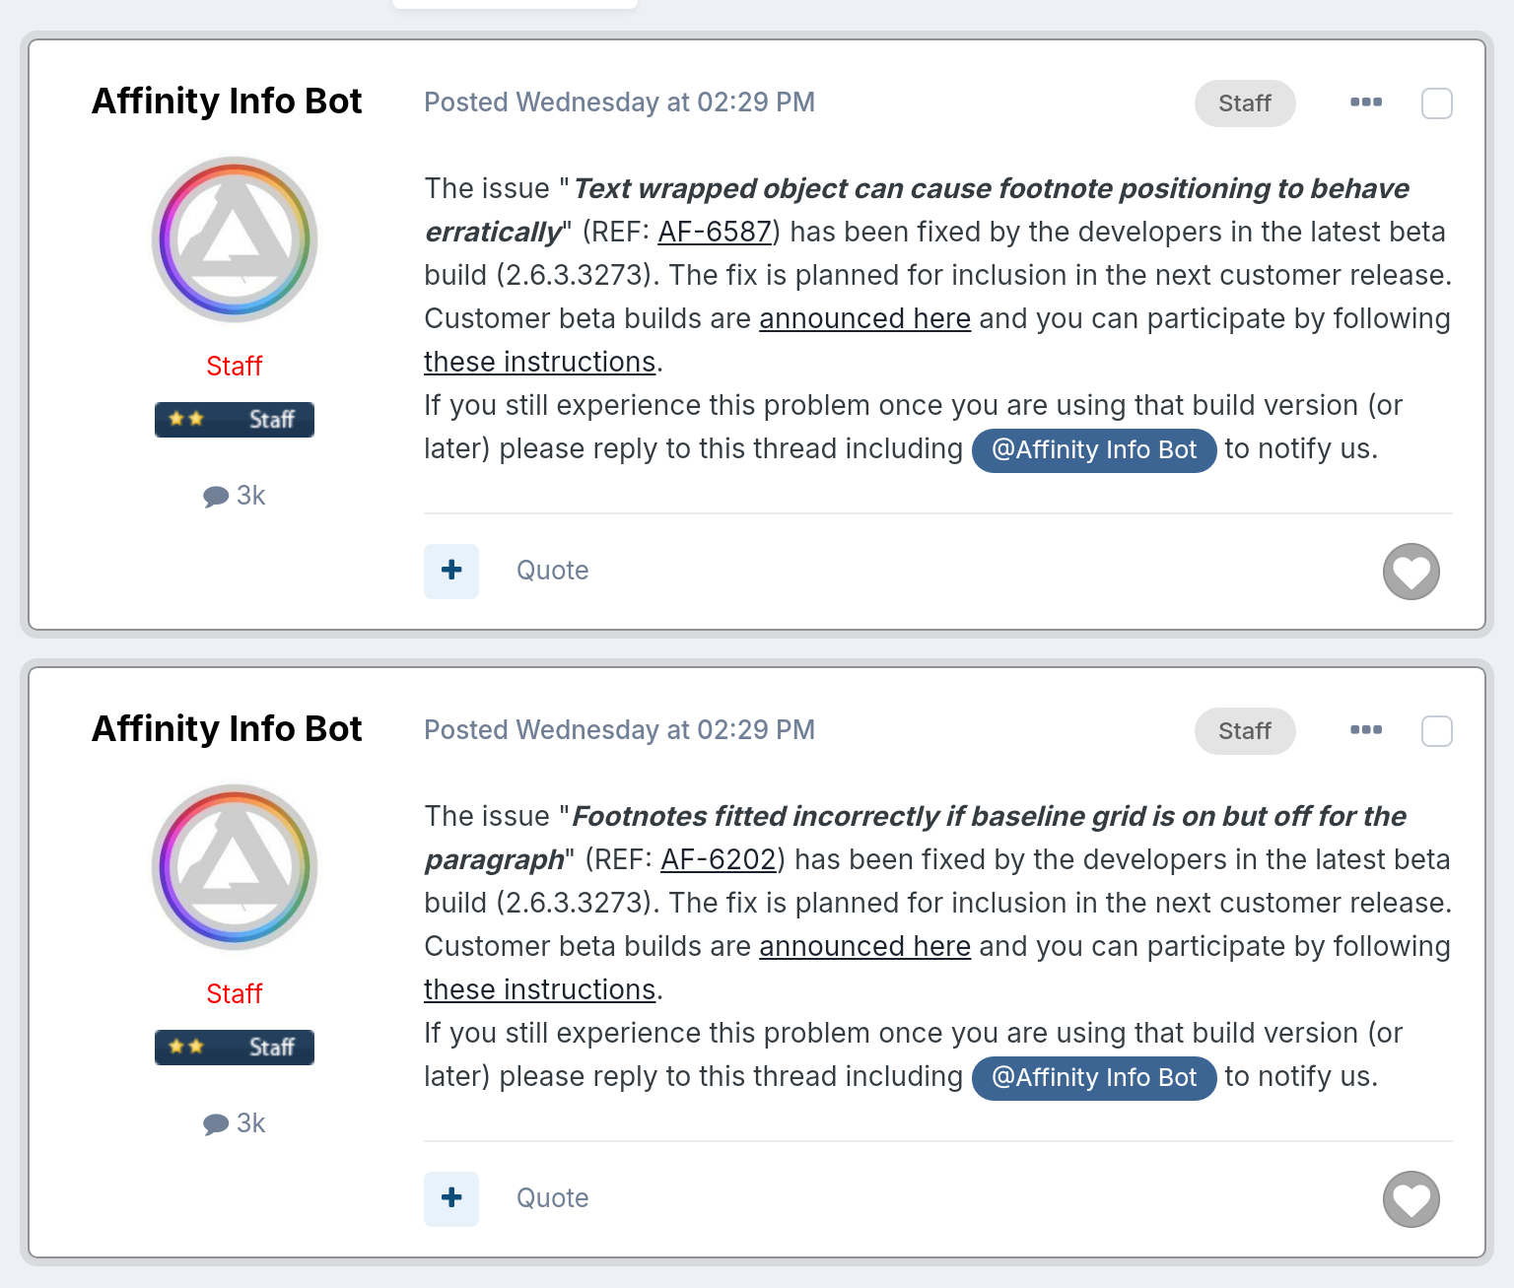Click the plus multiquote icon in second post
The height and width of the screenshot is (1288, 1514).
pyautogui.click(x=451, y=1198)
